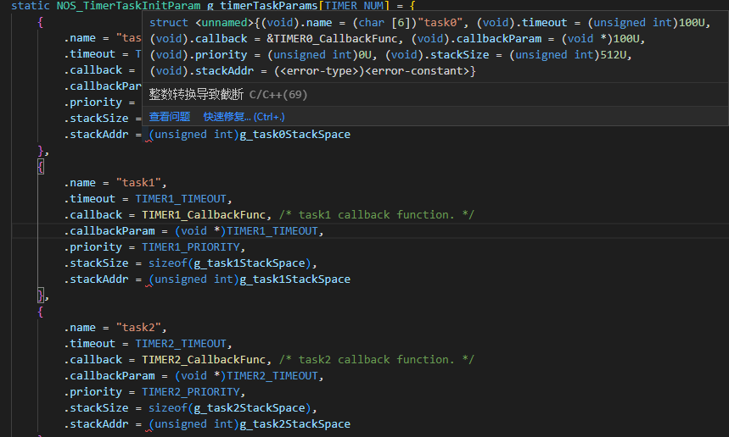Click TIMER1_TIMEOUT on task1's .timeout line
The width and height of the screenshot is (729, 437).
[181, 199]
